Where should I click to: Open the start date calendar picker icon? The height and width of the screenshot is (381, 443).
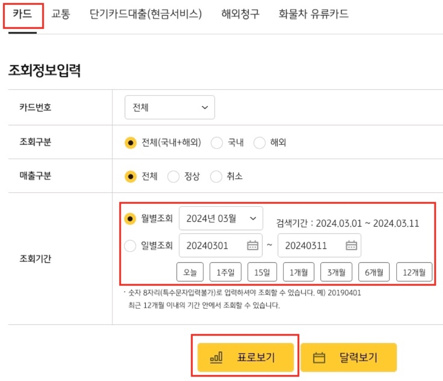[253, 245]
